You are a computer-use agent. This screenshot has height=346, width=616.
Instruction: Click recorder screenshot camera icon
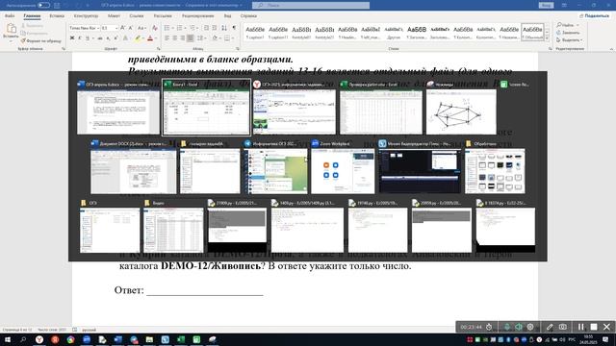coord(563,327)
